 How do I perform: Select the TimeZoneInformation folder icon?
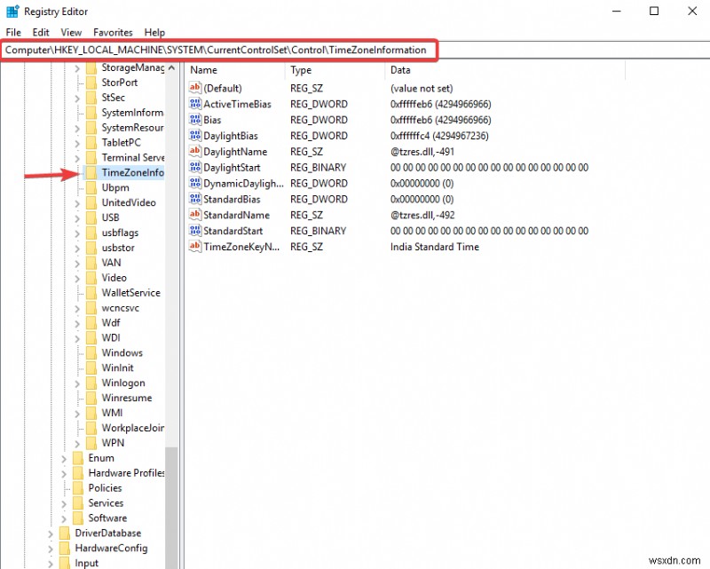pyautogui.click(x=91, y=172)
